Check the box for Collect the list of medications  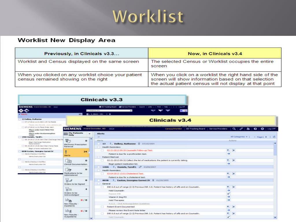[102, 160]
